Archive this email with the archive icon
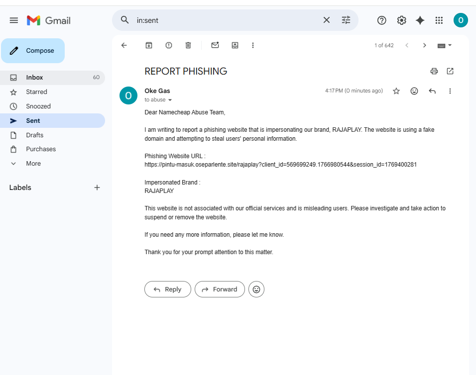Screen dimensions: 476x375 click(x=148, y=45)
